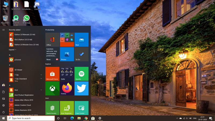Launch Google Chrome from taskbar
This screenshot has width=215, height=121.
click(86, 118)
